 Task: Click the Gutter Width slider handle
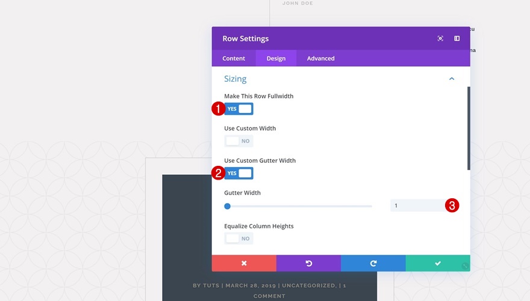228,206
